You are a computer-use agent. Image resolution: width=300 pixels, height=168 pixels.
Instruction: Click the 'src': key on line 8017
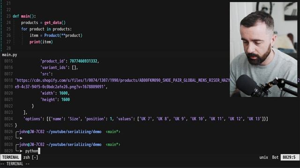click(46, 74)
